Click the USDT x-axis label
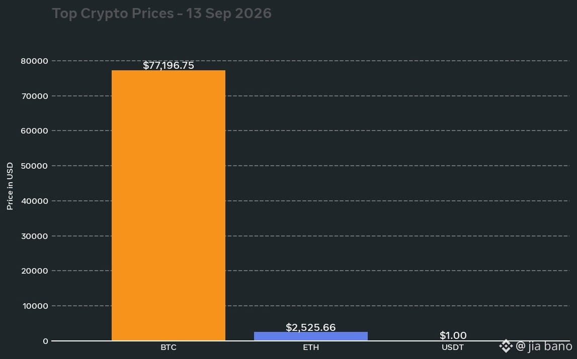577x359 pixels. click(453, 347)
